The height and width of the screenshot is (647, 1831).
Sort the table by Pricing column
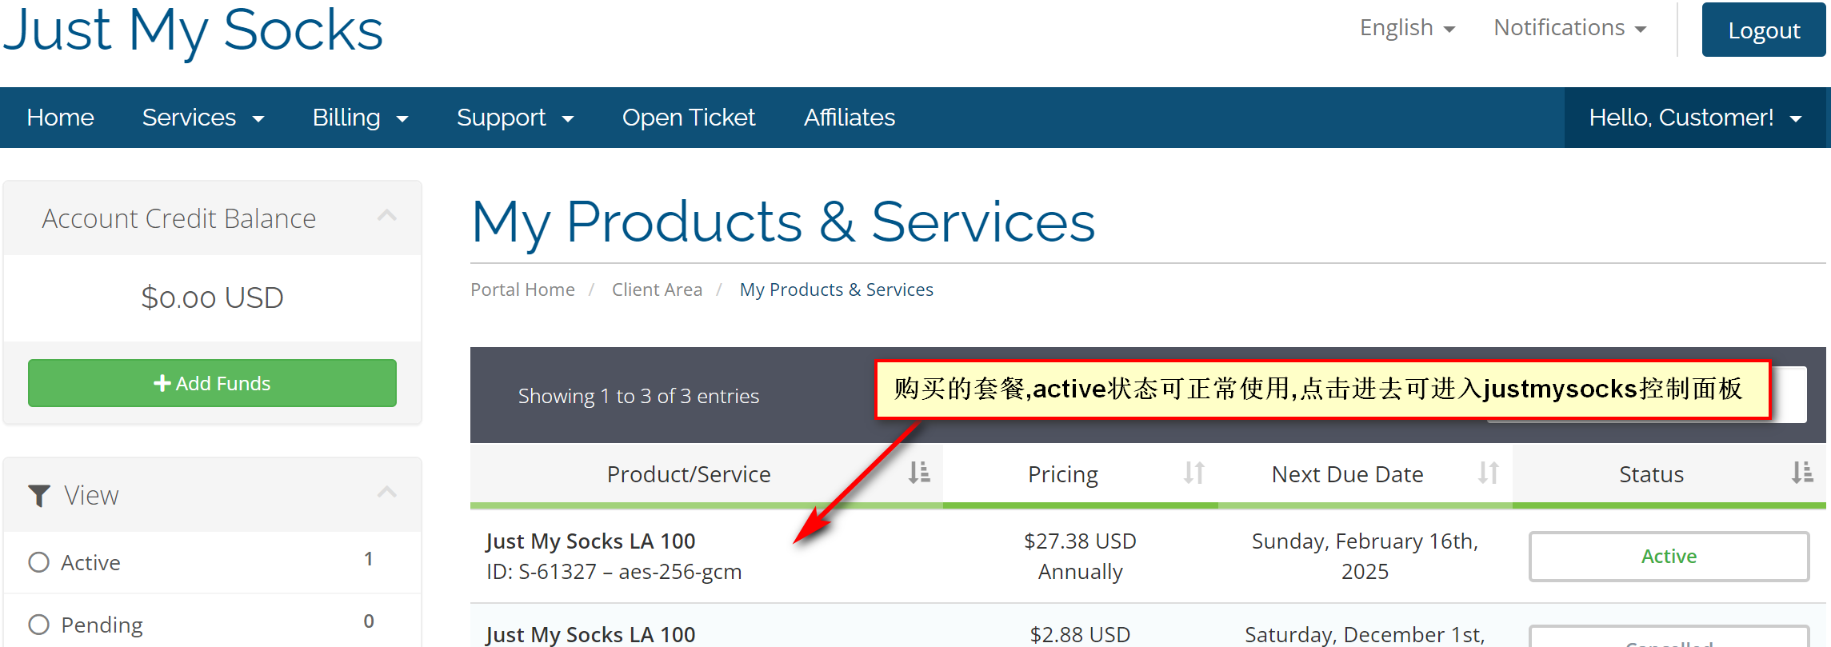(x=1080, y=474)
